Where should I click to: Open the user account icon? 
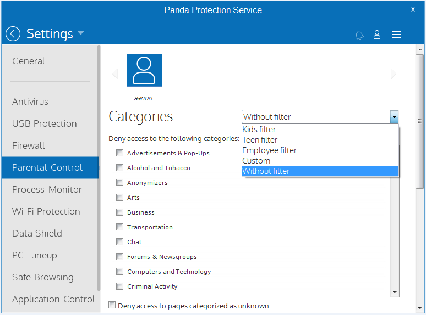(377, 35)
